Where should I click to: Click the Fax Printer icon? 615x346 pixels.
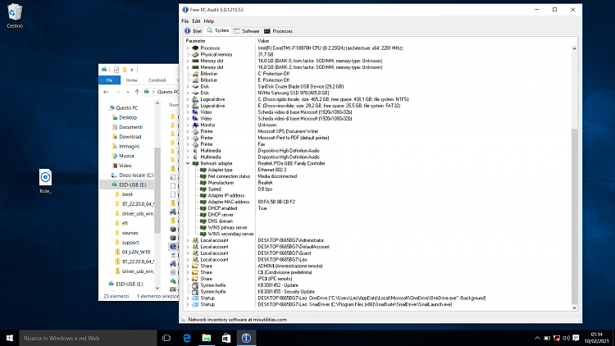195,144
